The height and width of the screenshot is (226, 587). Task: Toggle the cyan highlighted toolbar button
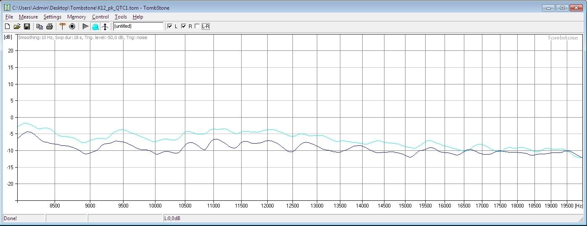click(95, 26)
